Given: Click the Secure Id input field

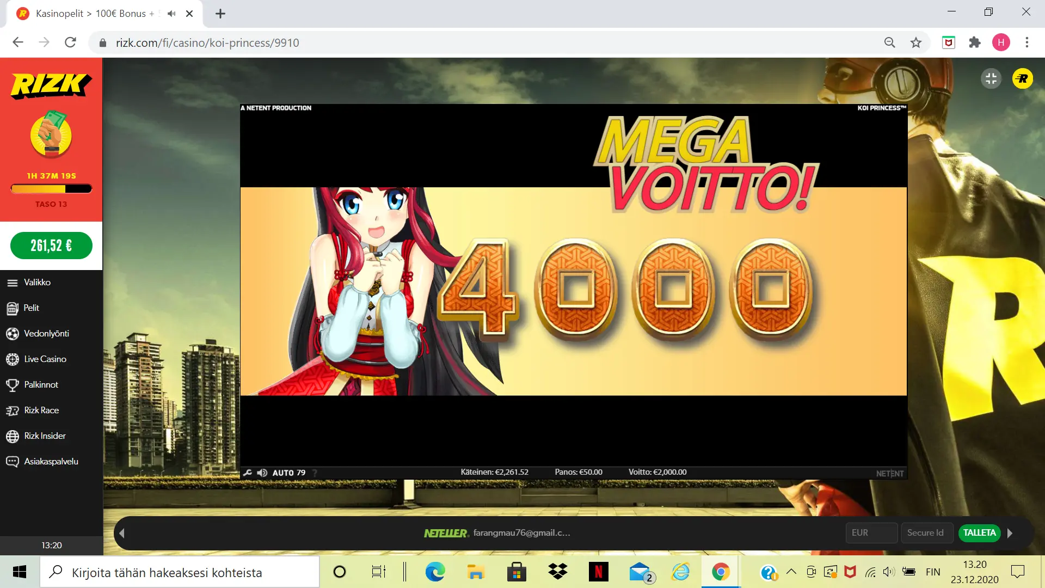Looking at the screenshot, I should pyautogui.click(x=926, y=533).
